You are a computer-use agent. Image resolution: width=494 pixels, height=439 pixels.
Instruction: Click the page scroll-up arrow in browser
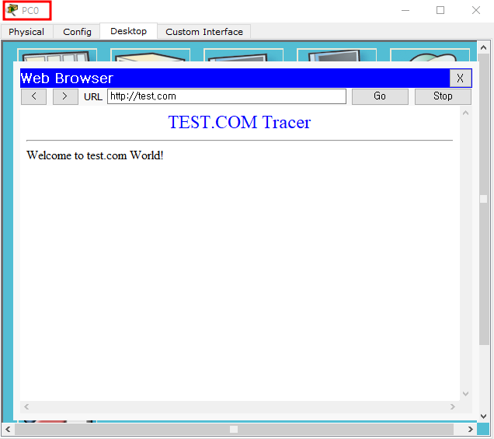coord(465,113)
